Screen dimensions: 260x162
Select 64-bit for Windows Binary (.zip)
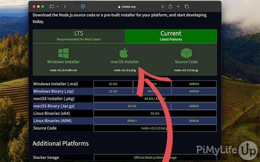click(152, 91)
